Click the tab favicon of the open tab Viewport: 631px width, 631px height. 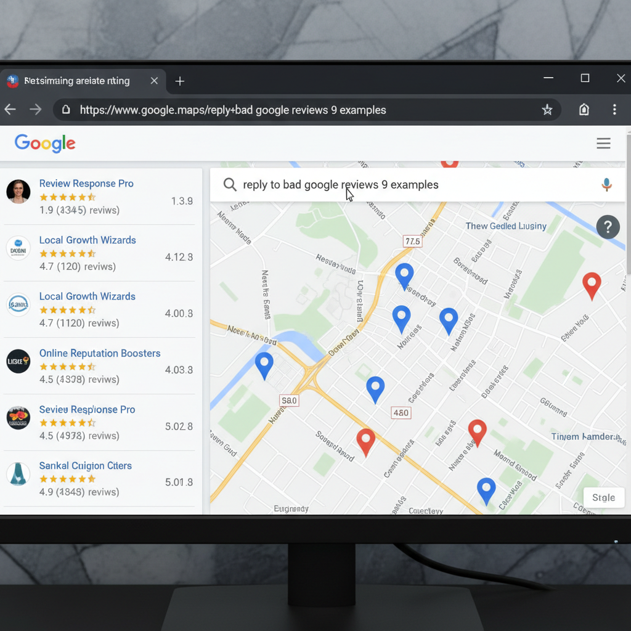13,81
